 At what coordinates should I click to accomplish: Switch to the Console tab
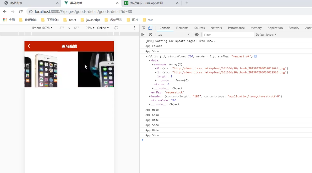tap(165, 28)
